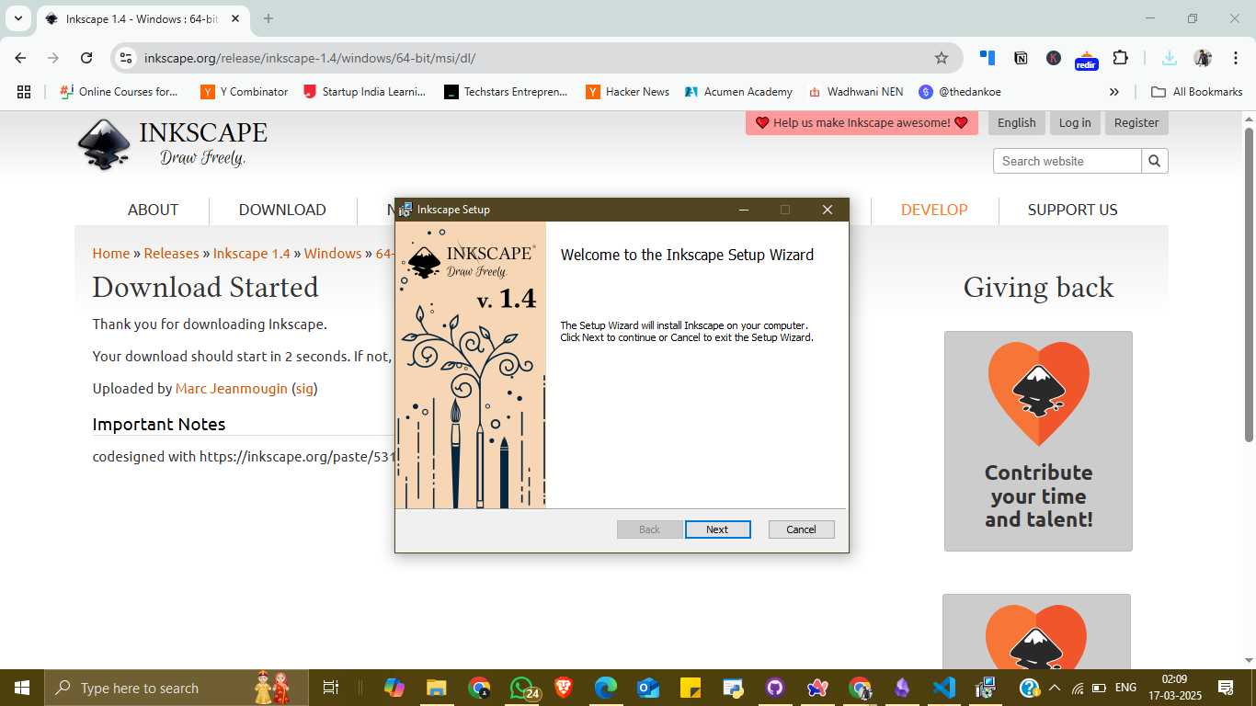Open the tab search chevron in Chrome
Viewport: 1256px width, 706px height.
17,18
